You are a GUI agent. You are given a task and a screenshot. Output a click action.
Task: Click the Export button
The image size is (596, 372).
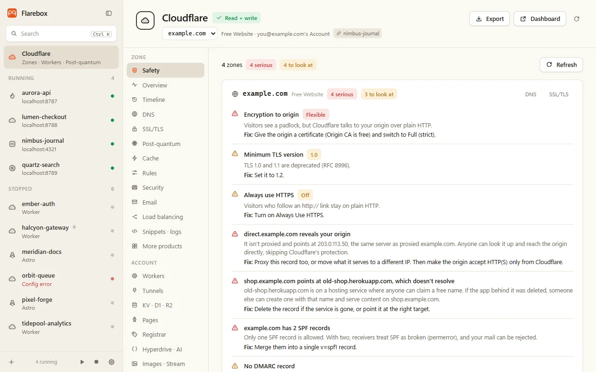(489, 19)
